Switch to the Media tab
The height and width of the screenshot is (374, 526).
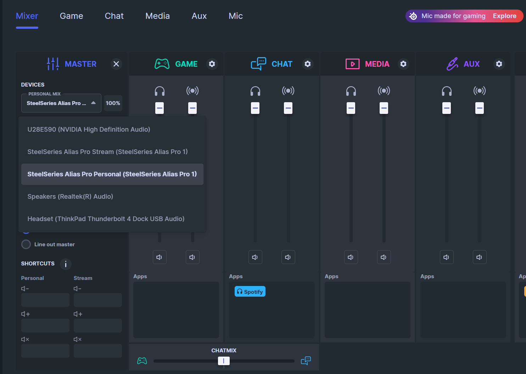158,16
